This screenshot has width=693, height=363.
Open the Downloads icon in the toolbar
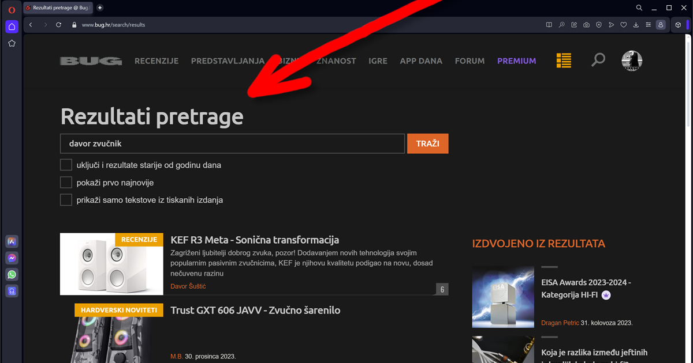tap(636, 25)
